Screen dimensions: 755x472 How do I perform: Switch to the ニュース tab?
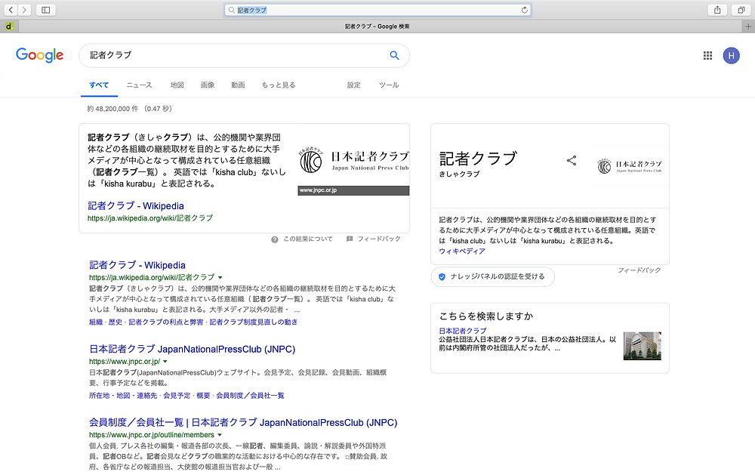click(139, 85)
